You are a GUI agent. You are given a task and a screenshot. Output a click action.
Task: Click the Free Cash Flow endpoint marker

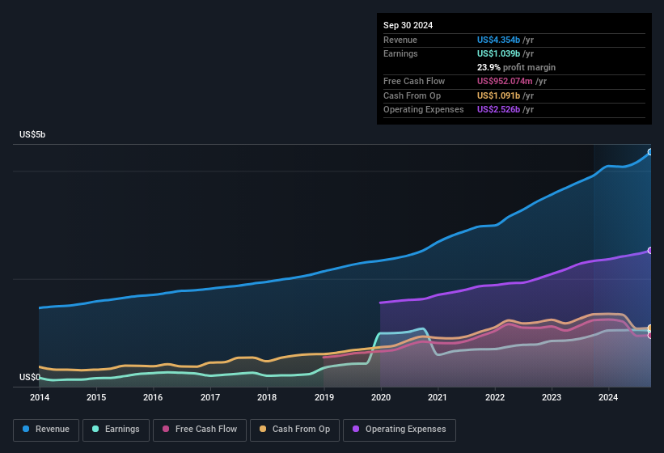coord(650,336)
